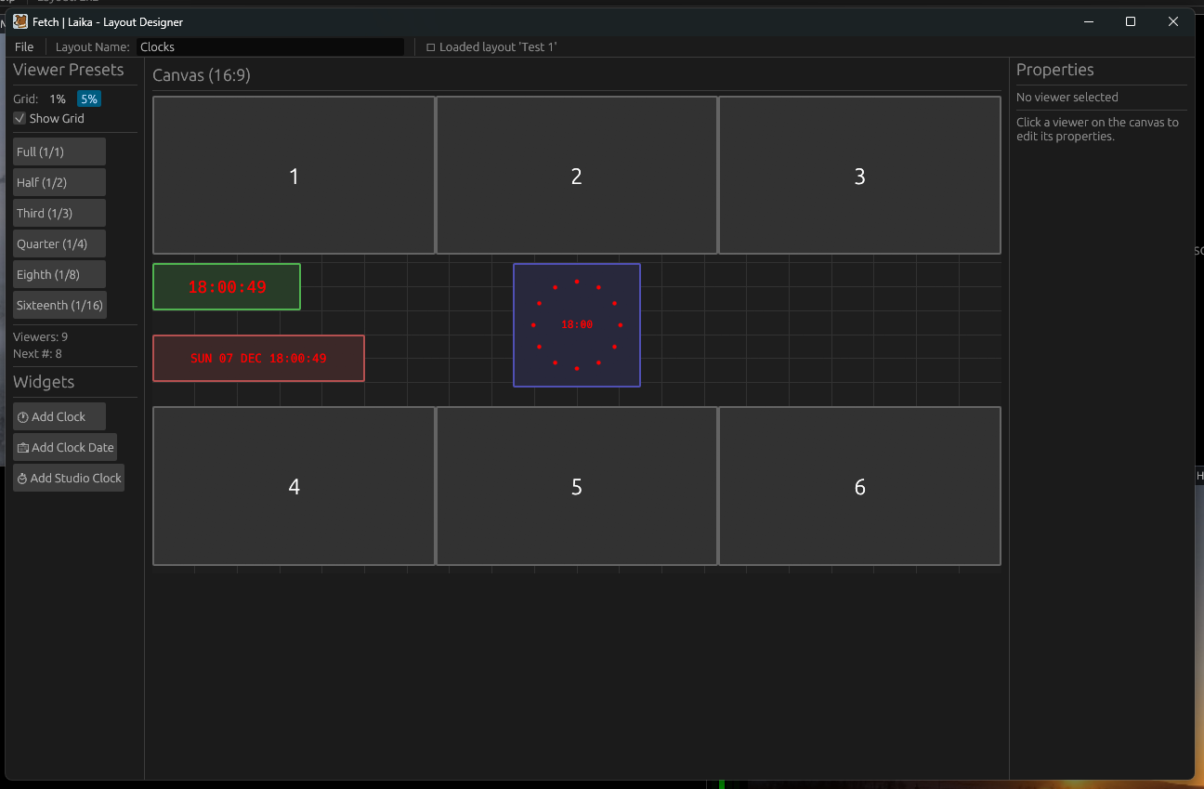This screenshot has height=789, width=1204.
Task: Uncheck the Show Grid option
Action: pyautogui.click(x=19, y=118)
